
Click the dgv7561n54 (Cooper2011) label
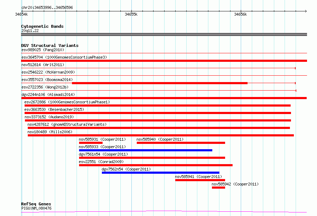pyautogui.click(x=103, y=154)
